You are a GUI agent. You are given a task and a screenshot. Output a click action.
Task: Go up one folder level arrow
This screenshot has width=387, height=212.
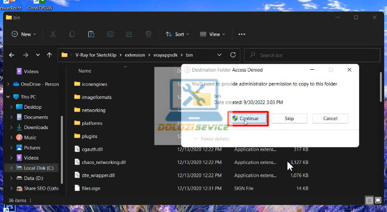click(49, 55)
